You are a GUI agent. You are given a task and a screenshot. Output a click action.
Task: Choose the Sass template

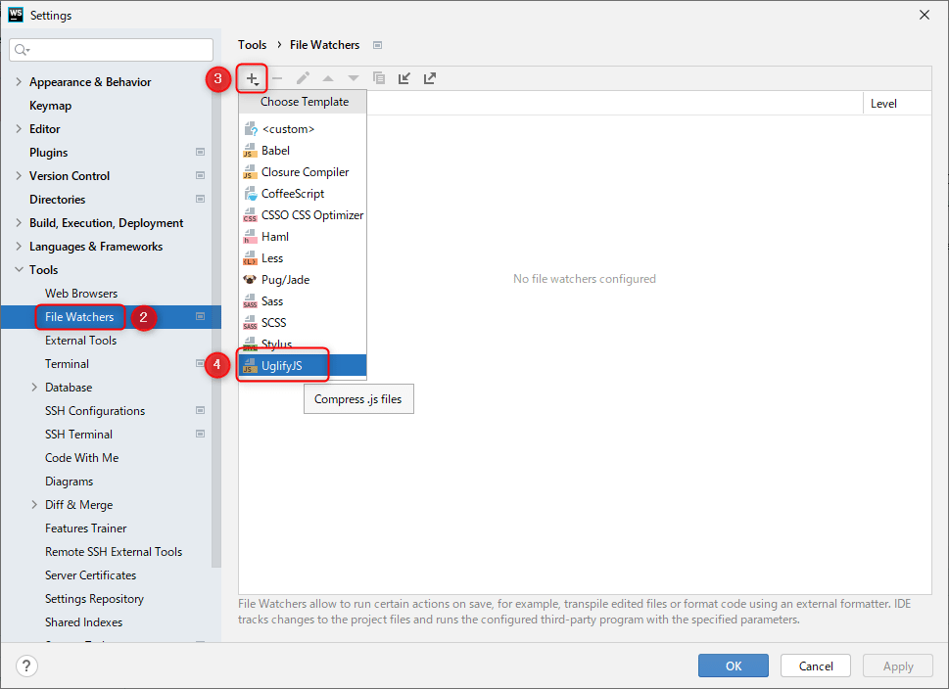click(303, 301)
